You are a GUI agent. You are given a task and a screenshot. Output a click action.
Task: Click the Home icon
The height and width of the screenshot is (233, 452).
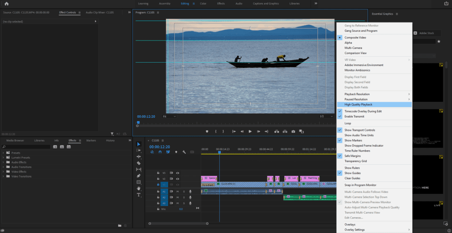tap(7, 4)
